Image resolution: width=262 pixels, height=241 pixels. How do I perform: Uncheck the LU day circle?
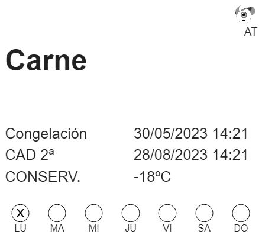[20, 213]
